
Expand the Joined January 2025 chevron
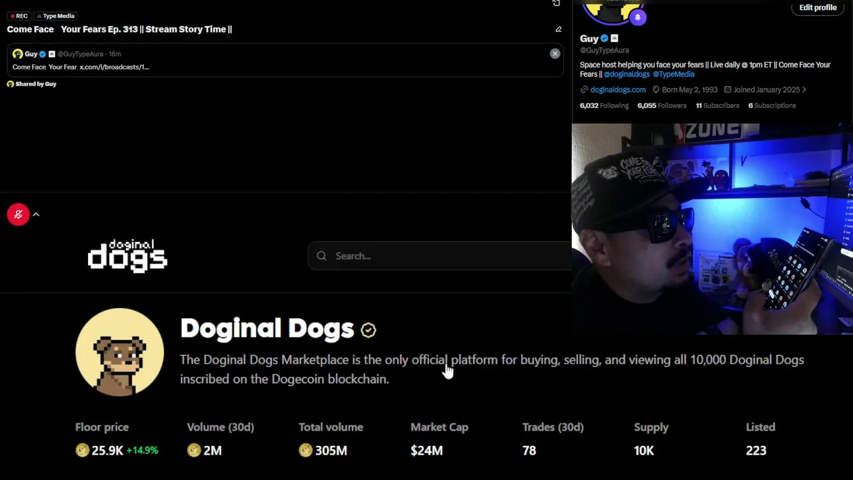804,89
